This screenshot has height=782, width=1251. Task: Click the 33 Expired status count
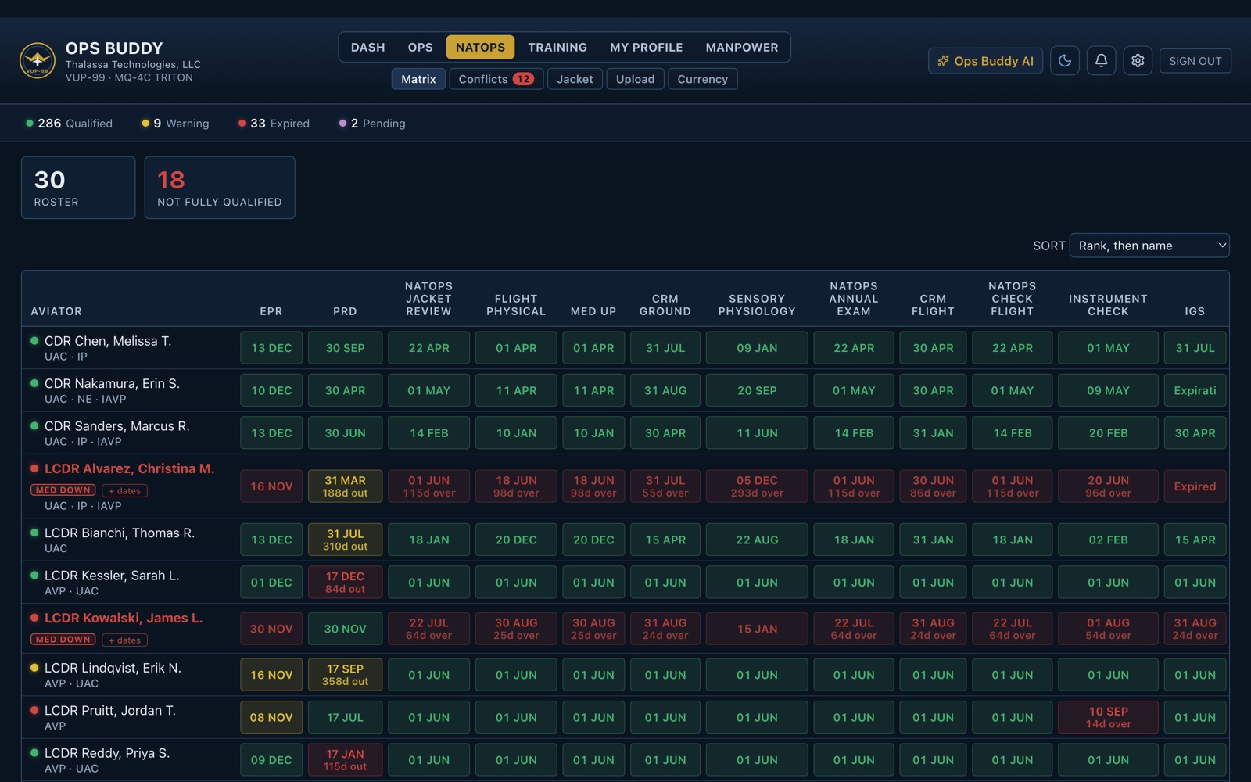[274, 124]
